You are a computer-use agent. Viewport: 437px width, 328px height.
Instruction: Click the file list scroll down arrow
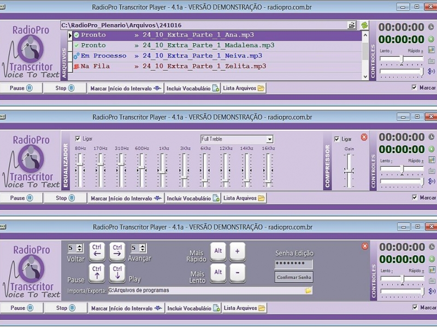click(365, 77)
